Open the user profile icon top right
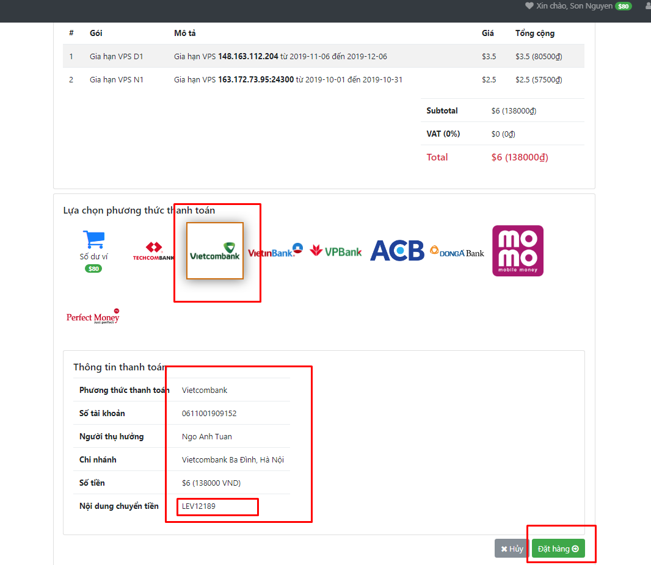The image size is (651, 565). 648,6
